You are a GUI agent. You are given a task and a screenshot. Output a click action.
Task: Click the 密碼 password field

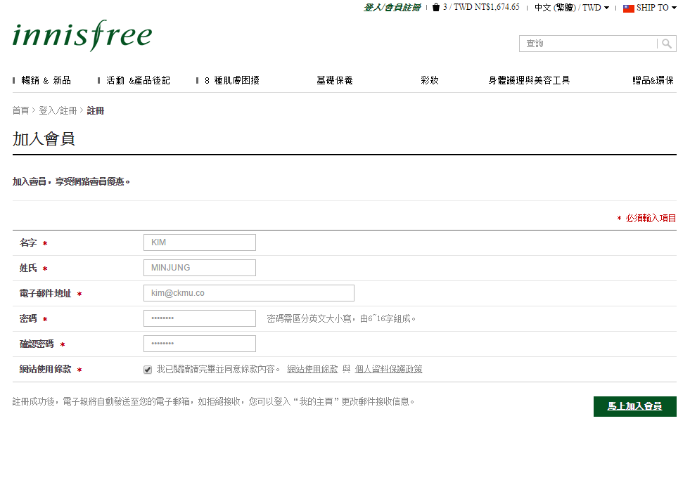[x=199, y=318]
